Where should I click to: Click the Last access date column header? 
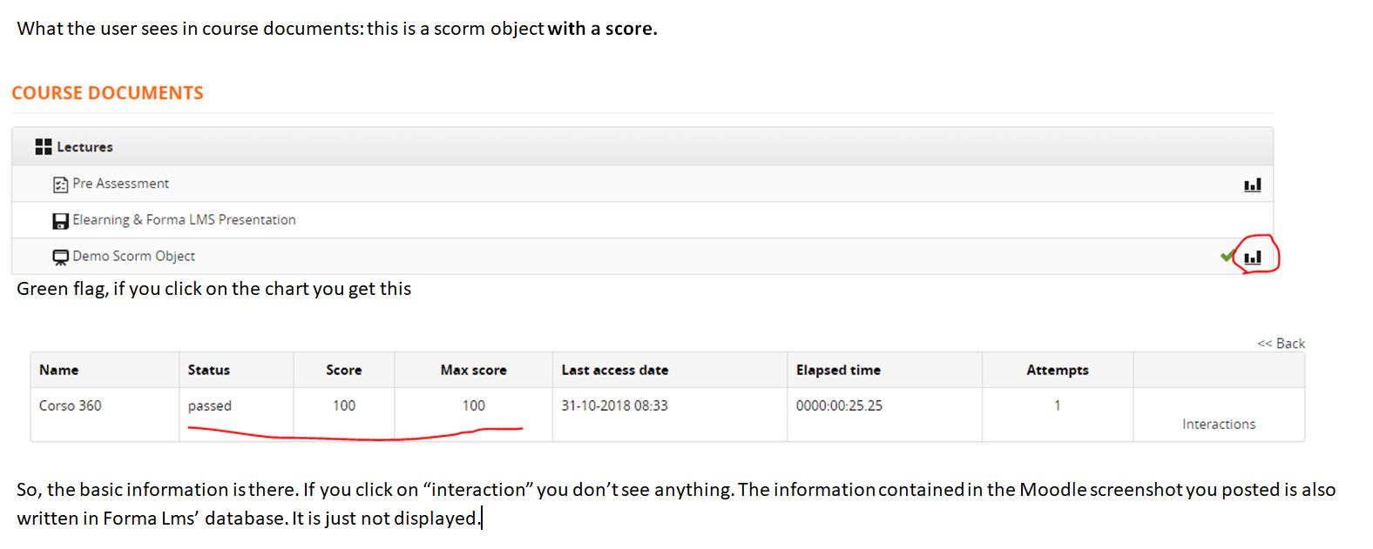(614, 370)
